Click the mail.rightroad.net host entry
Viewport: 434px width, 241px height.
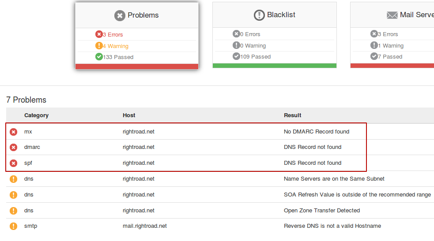(144, 226)
